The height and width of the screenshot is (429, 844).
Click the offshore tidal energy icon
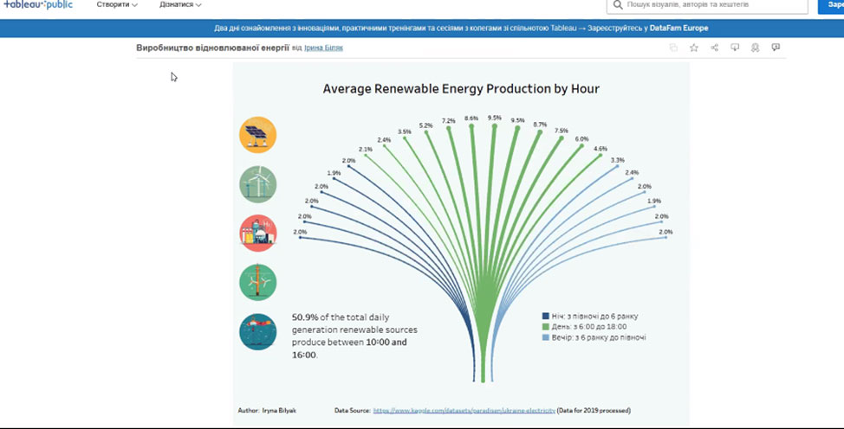point(257,331)
